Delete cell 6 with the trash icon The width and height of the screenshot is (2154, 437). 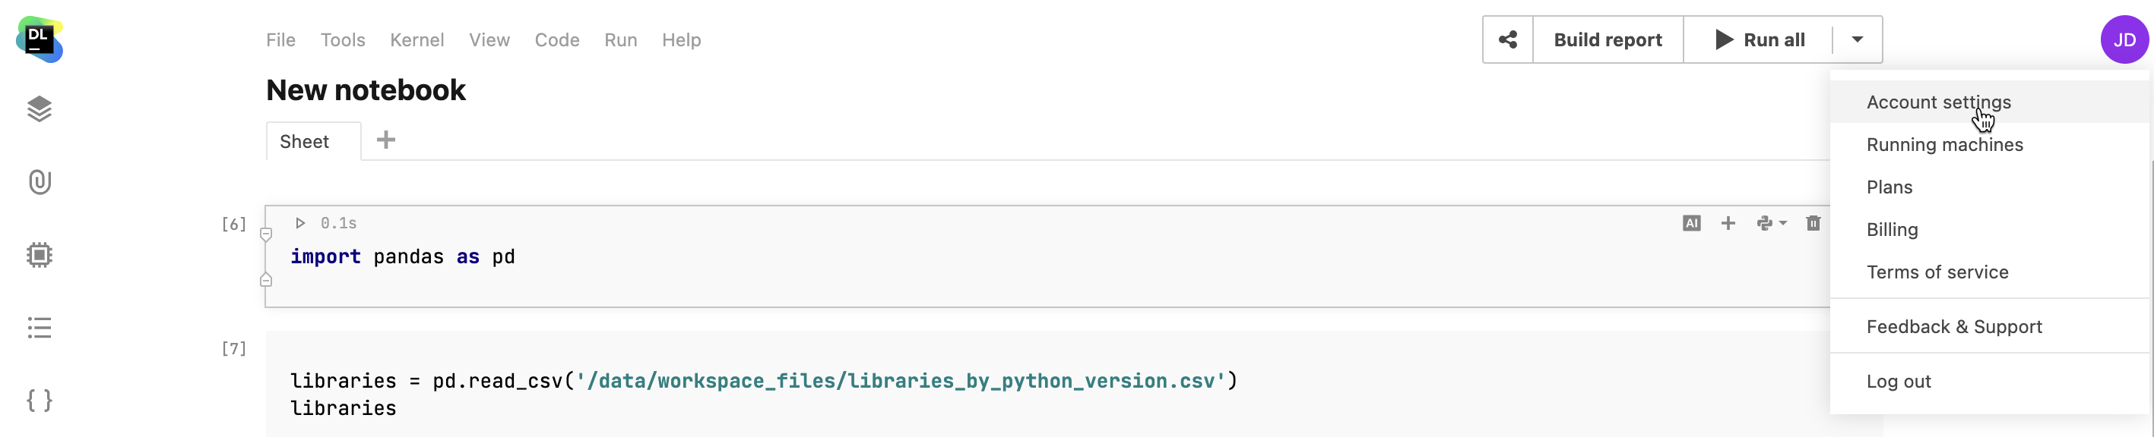coord(1812,224)
